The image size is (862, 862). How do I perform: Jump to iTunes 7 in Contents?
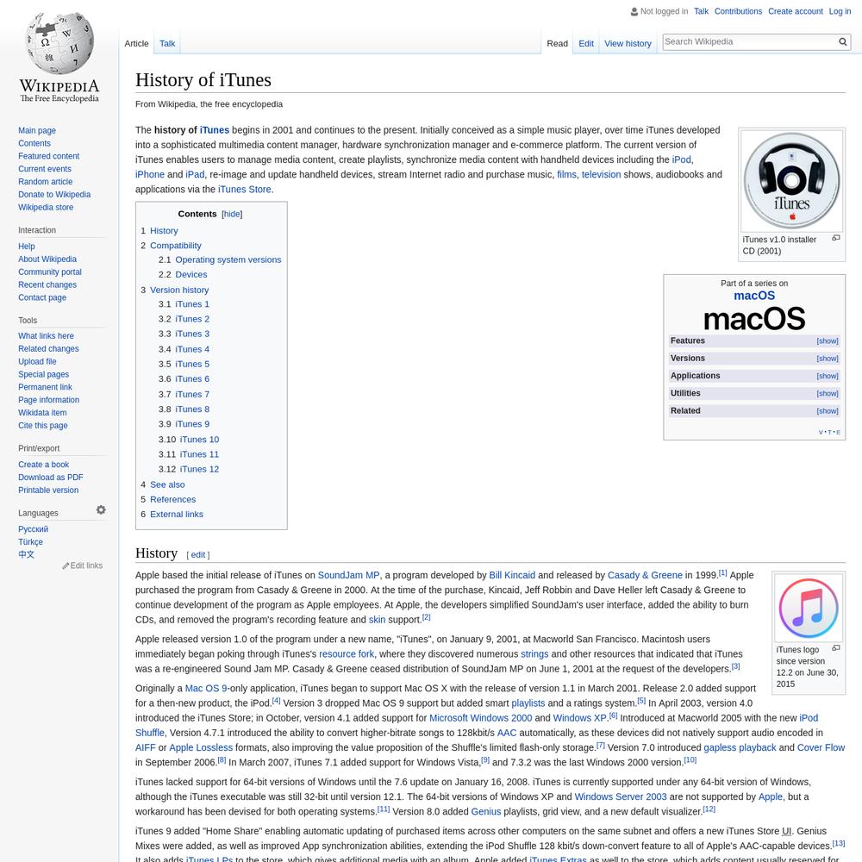(192, 394)
